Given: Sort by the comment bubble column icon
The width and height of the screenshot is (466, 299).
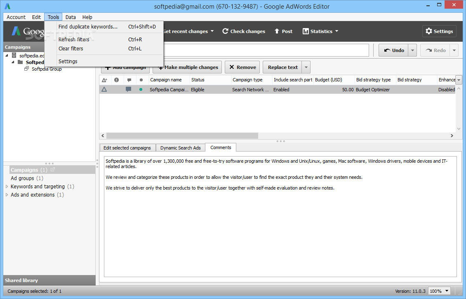Looking at the screenshot, I should (129, 80).
